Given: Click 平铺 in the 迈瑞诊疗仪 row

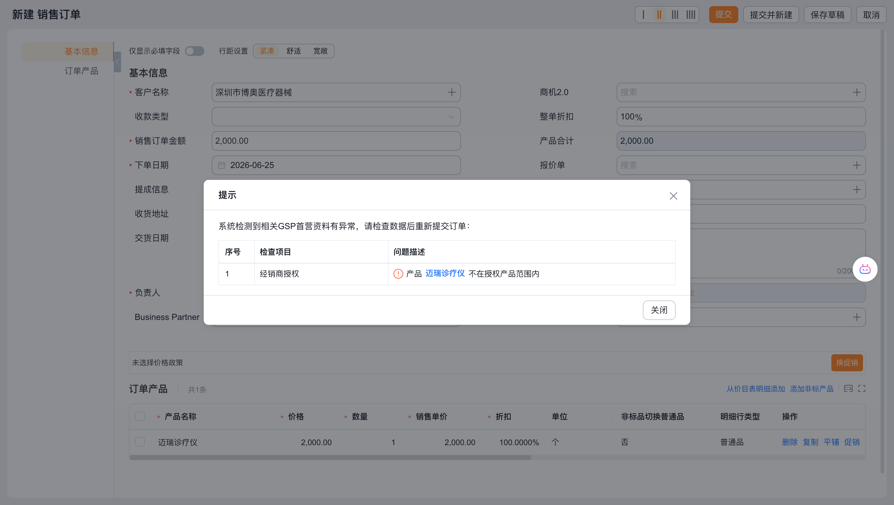Looking at the screenshot, I should click(831, 442).
